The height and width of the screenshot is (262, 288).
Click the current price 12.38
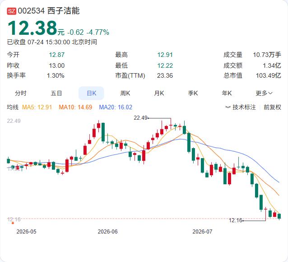(33, 28)
